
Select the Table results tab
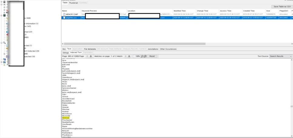(65, 3)
